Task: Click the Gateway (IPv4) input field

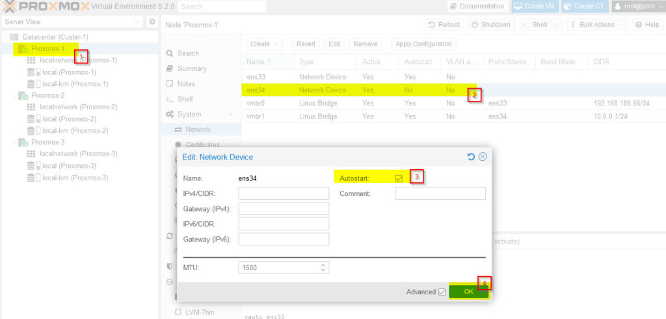Action: 284,209
